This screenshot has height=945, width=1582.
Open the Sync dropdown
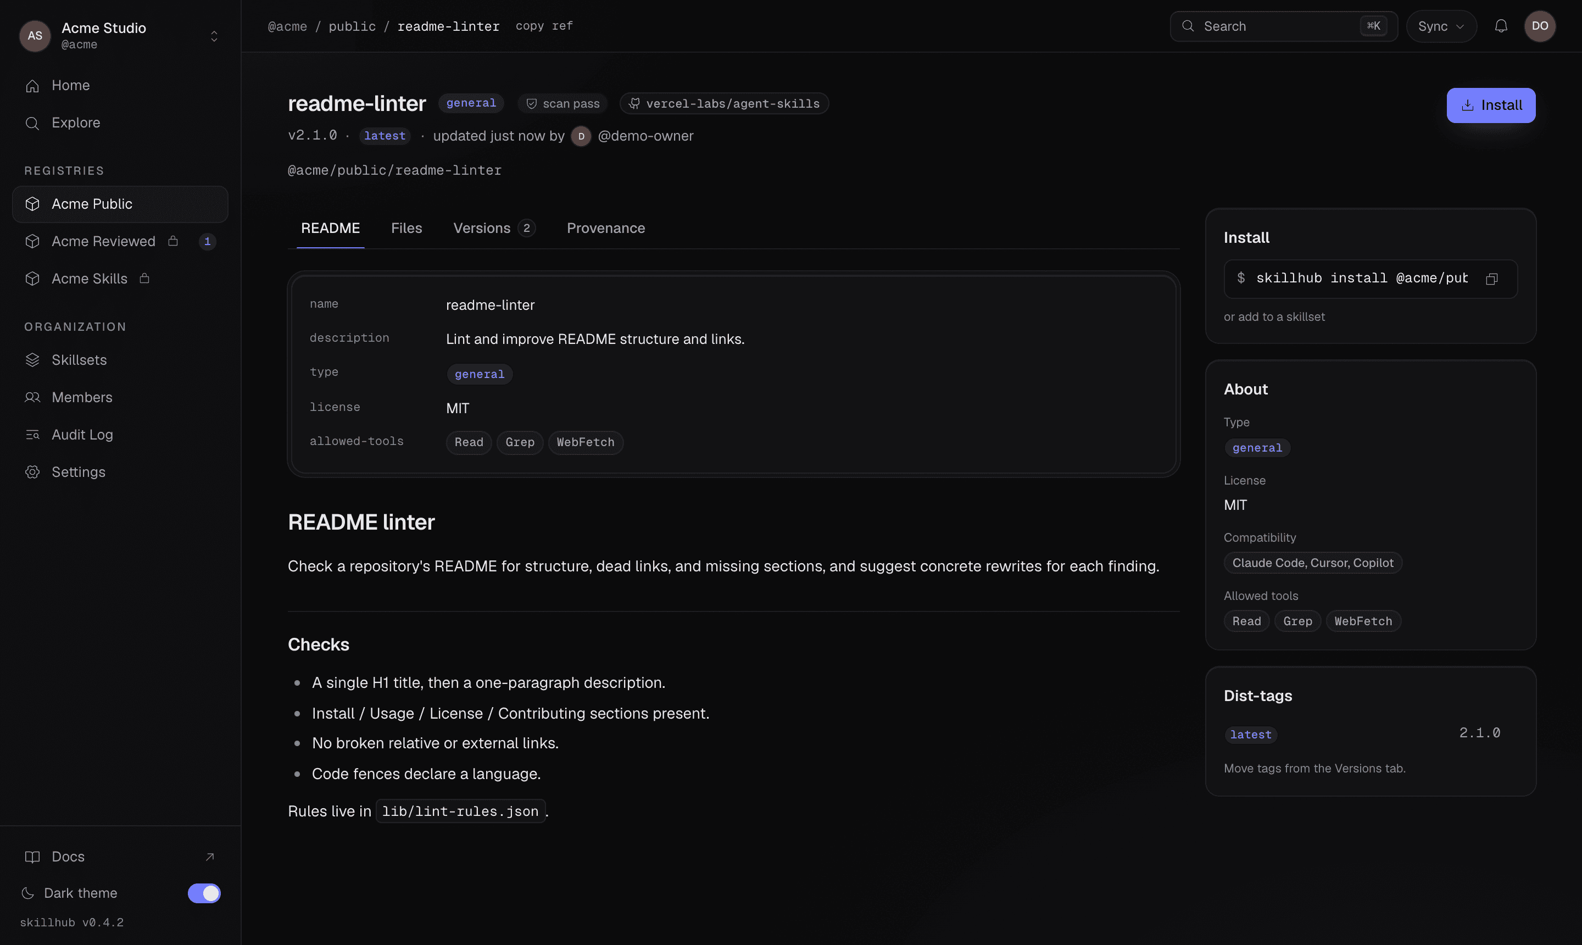(1441, 26)
